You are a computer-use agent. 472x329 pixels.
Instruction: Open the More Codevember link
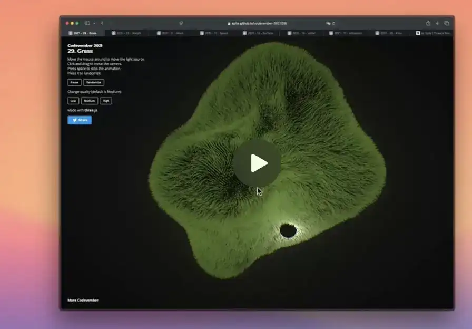pos(83,300)
